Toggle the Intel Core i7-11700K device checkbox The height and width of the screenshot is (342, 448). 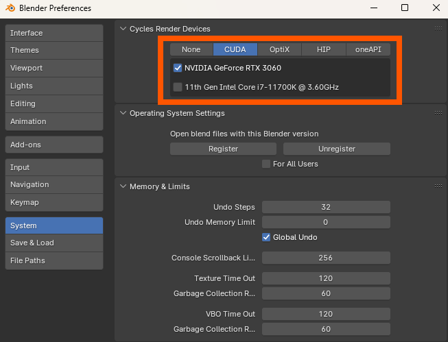point(178,87)
